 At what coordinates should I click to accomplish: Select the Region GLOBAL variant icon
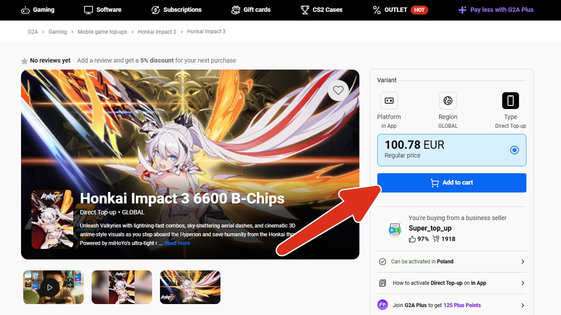447,101
